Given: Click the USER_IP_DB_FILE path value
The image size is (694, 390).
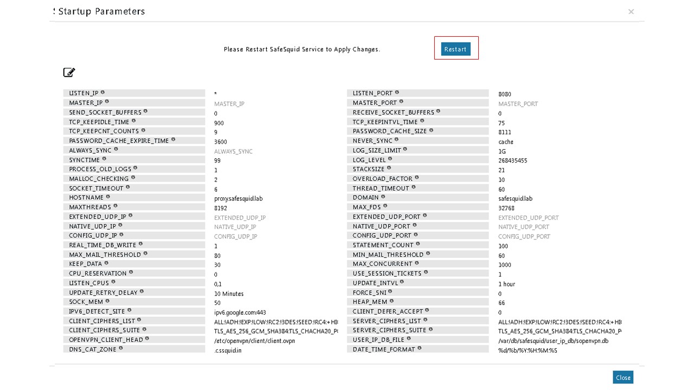Looking at the screenshot, I should point(553,341).
